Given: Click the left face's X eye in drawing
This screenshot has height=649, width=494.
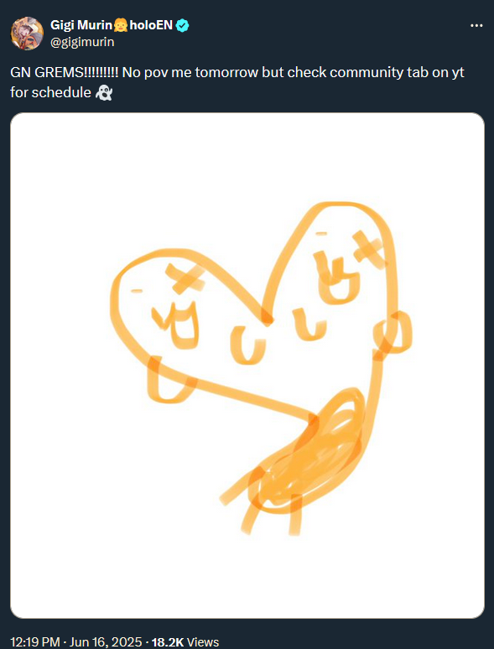Looking at the screenshot, I should [x=185, y=278].
